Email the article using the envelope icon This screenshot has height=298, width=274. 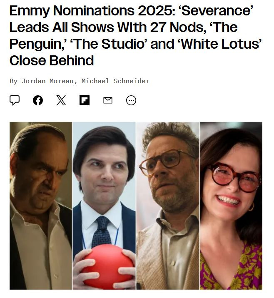[x=108, y=100]
